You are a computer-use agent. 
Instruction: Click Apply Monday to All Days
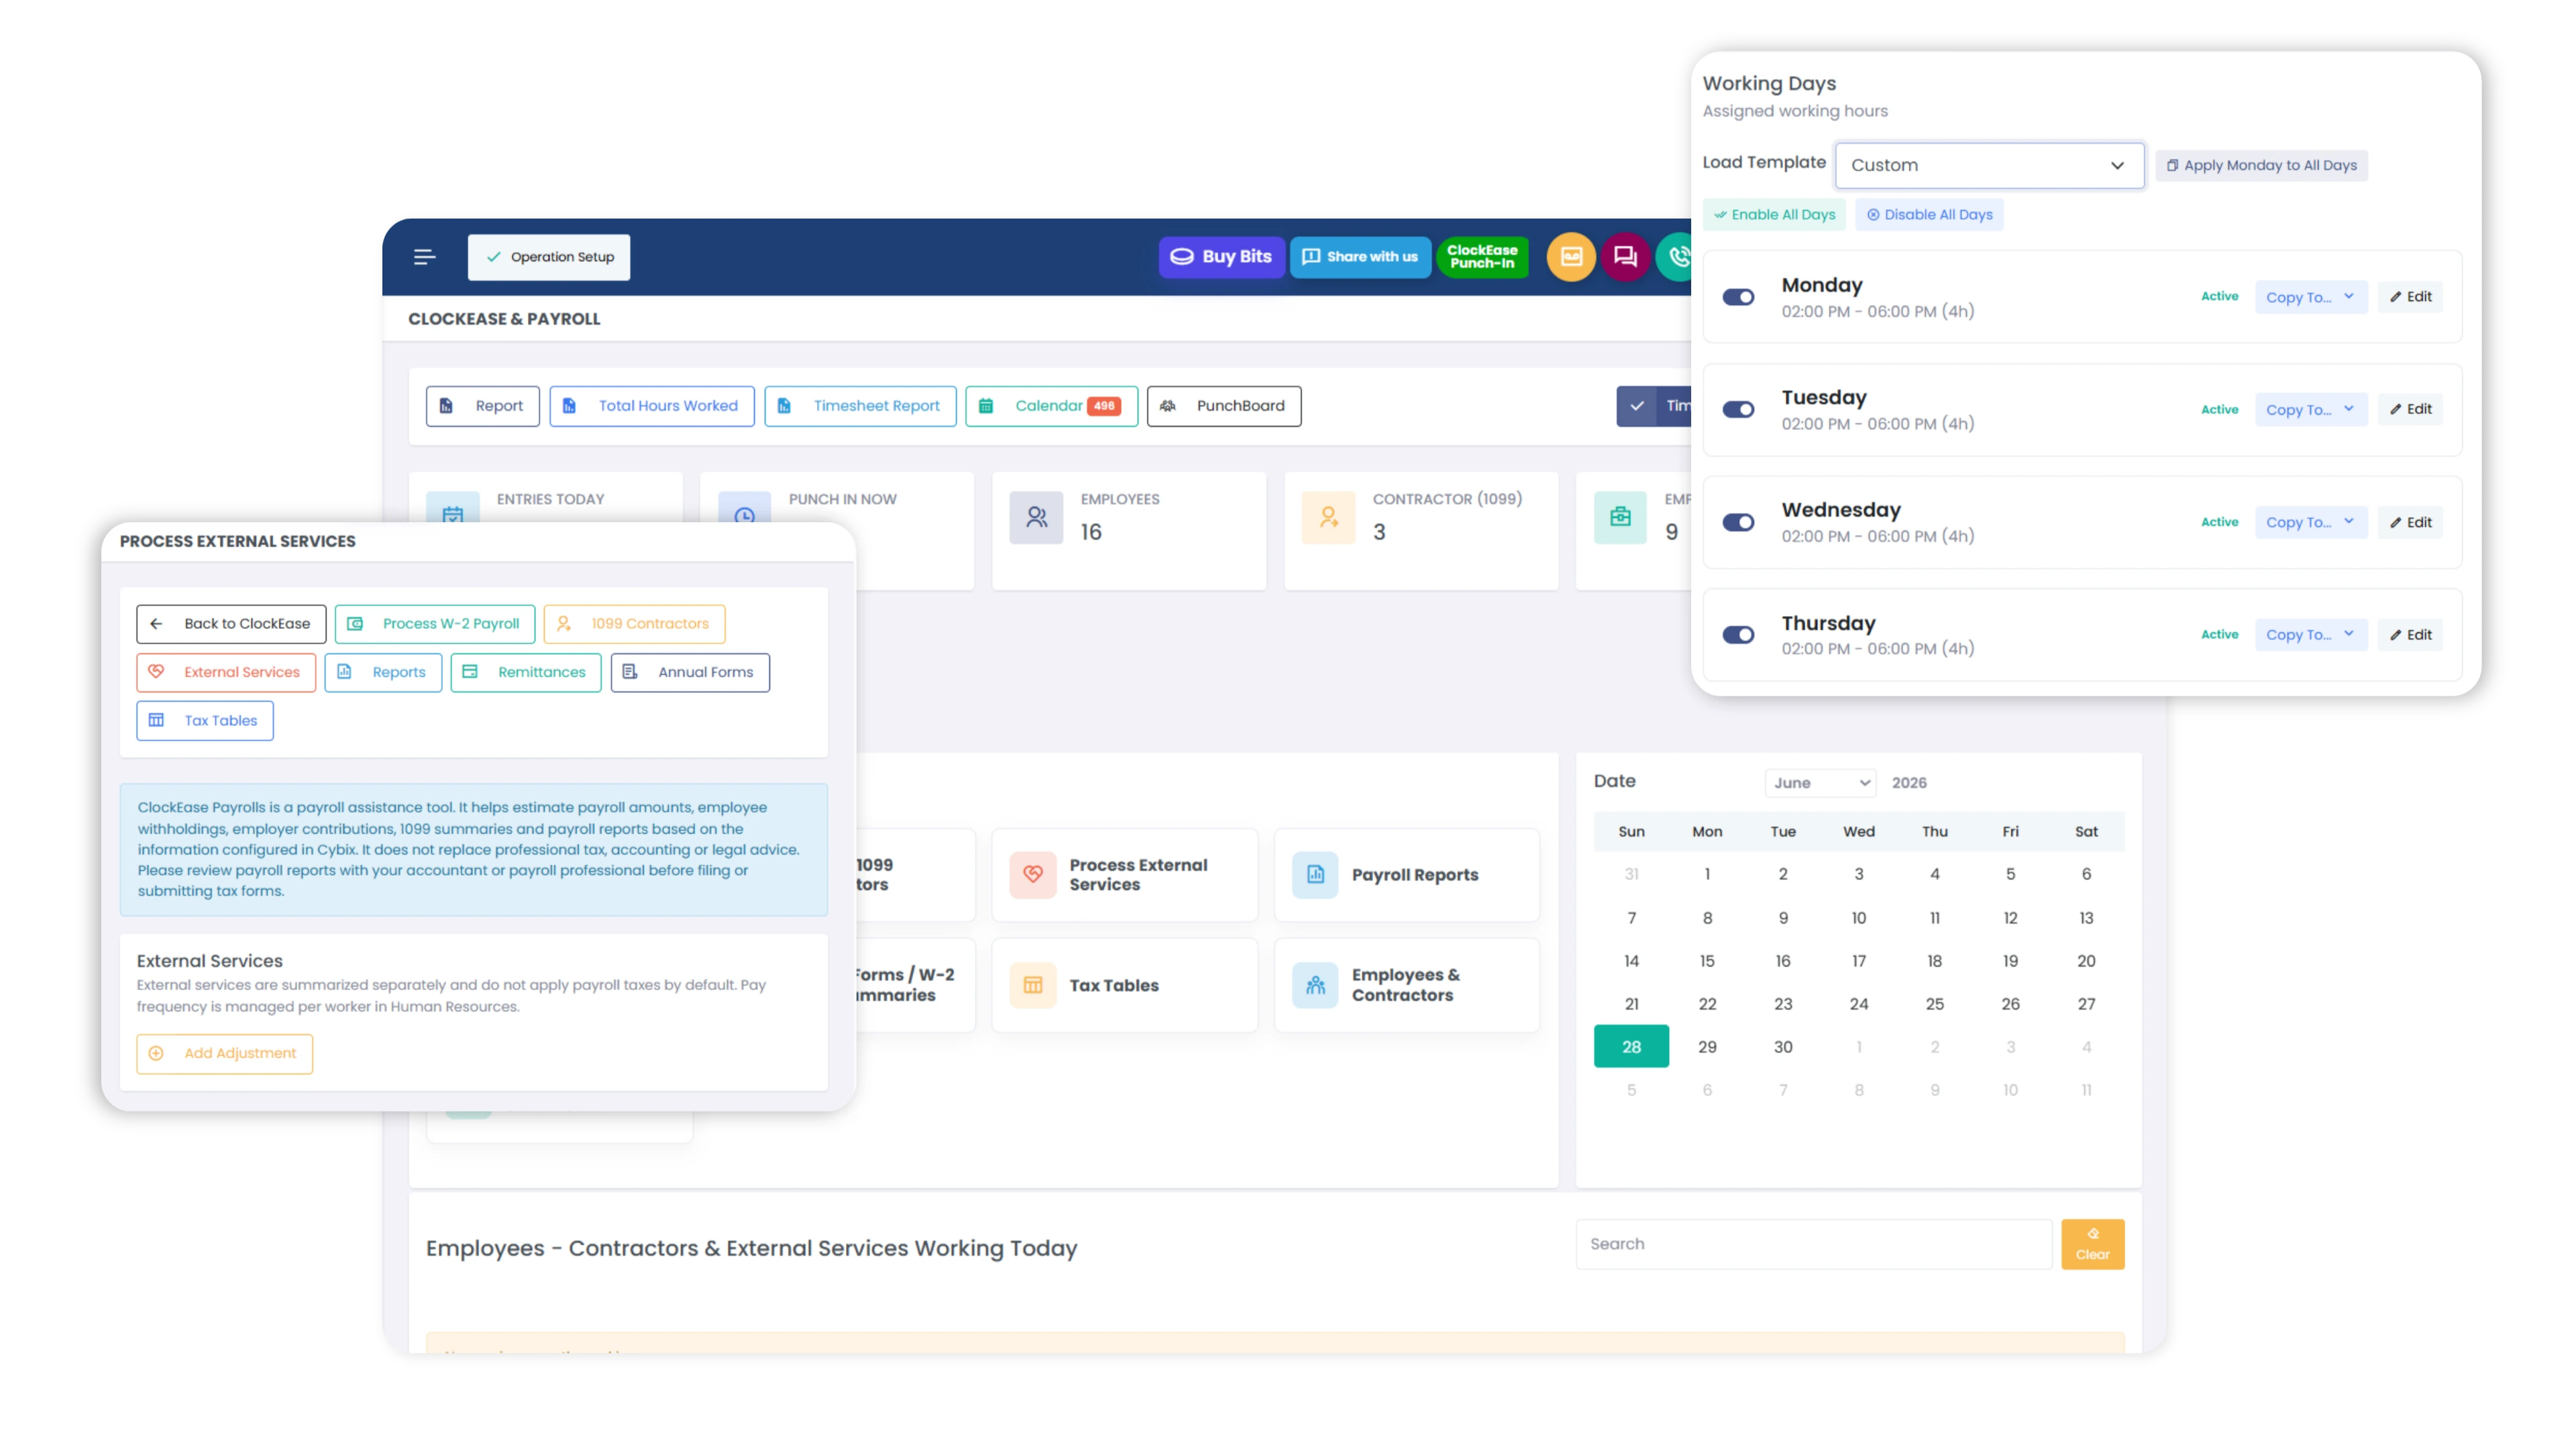2261,165
